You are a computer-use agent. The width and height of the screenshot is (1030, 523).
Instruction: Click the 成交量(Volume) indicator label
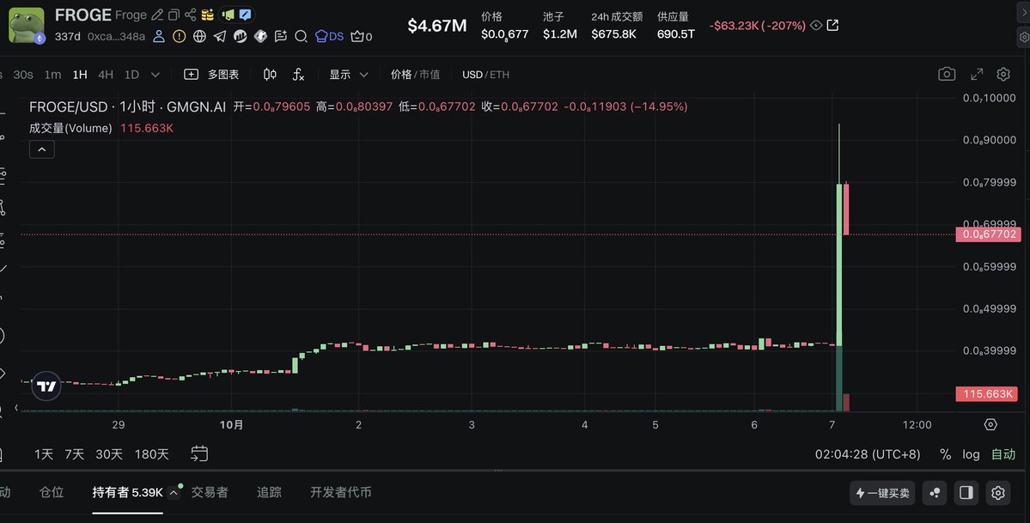(x=70, y=128)
